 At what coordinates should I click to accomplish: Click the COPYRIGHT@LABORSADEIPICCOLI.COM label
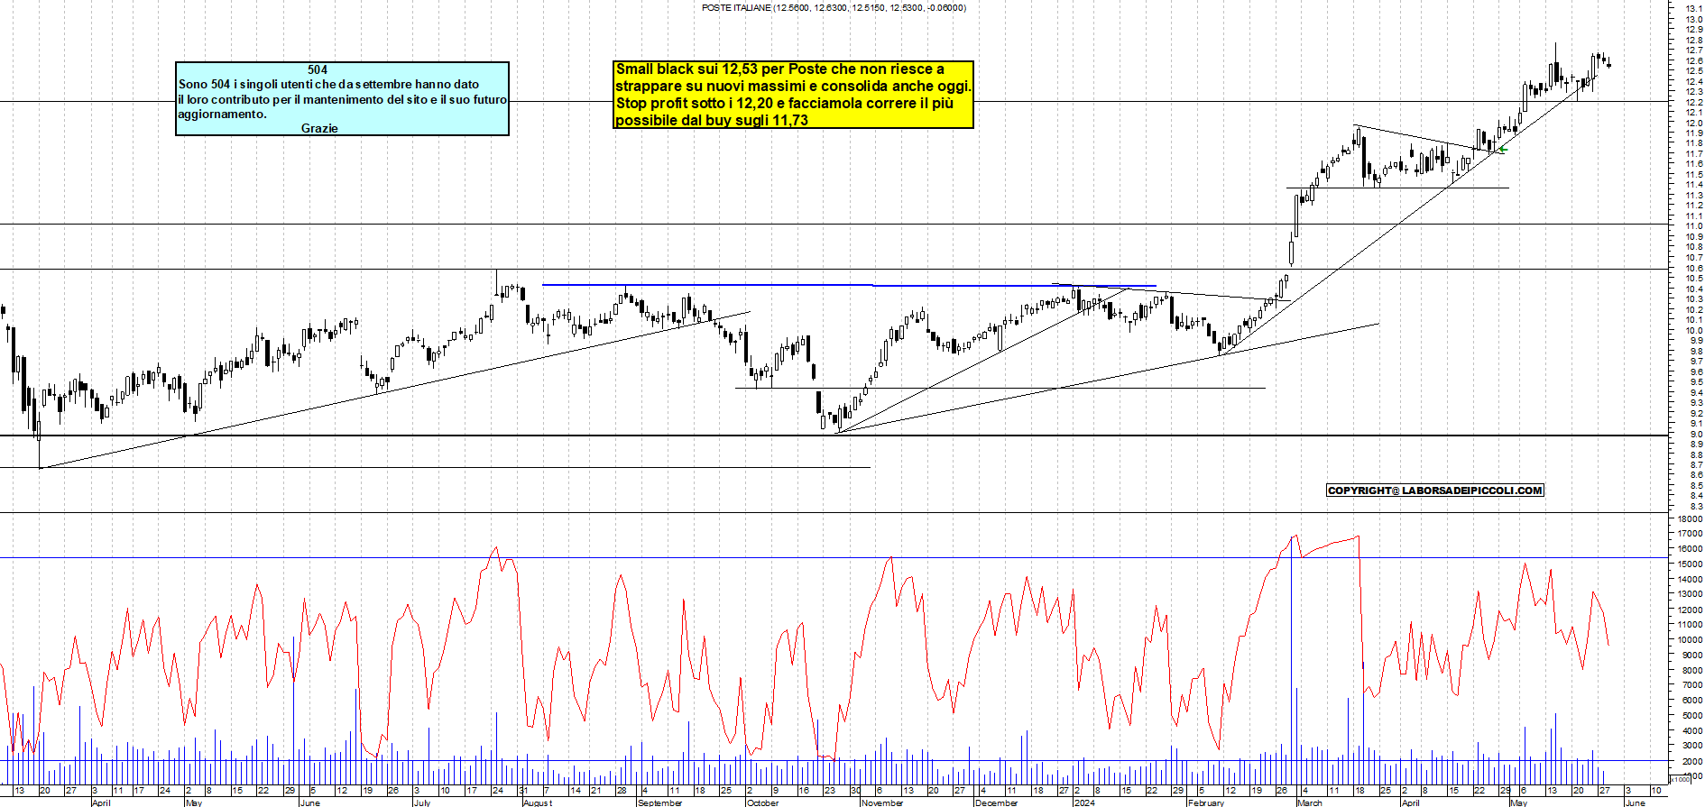click(1435, 491)
